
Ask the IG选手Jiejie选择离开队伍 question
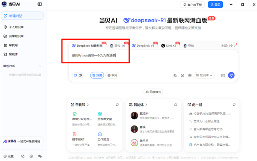210,113
